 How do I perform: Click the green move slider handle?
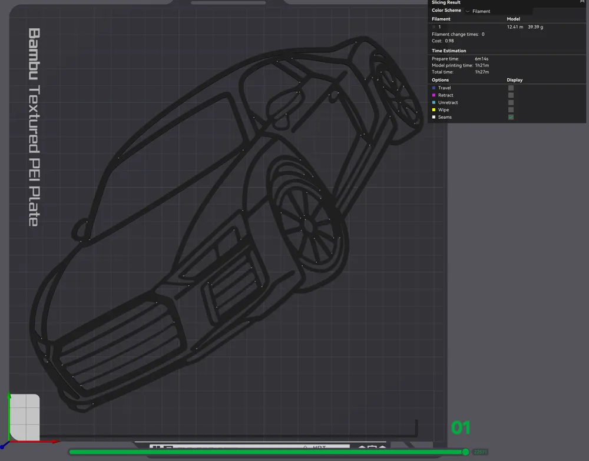[x=465, y=452]
